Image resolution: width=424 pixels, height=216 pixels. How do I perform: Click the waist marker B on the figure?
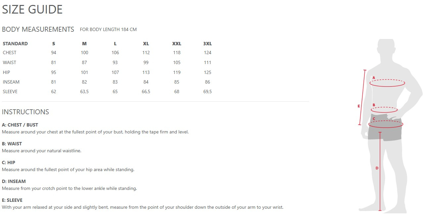(x=374, y=105)
